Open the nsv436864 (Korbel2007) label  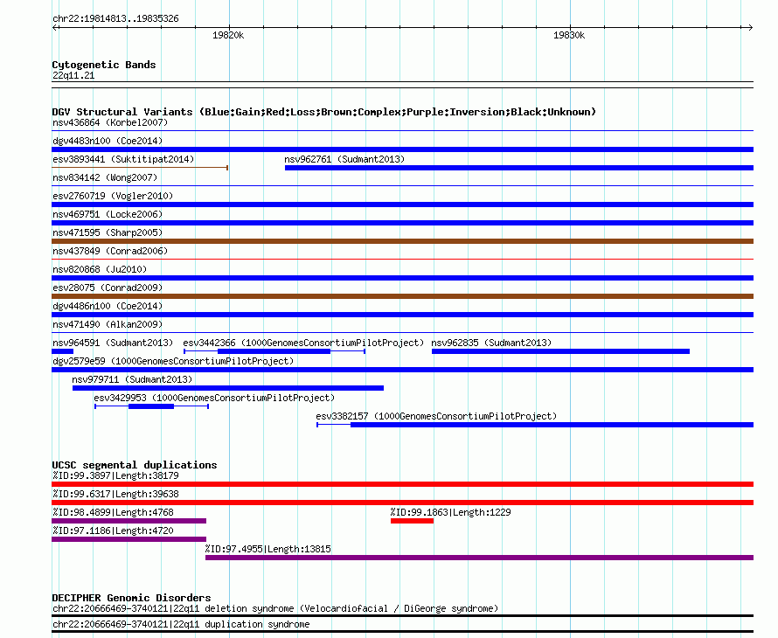(110, 122)
